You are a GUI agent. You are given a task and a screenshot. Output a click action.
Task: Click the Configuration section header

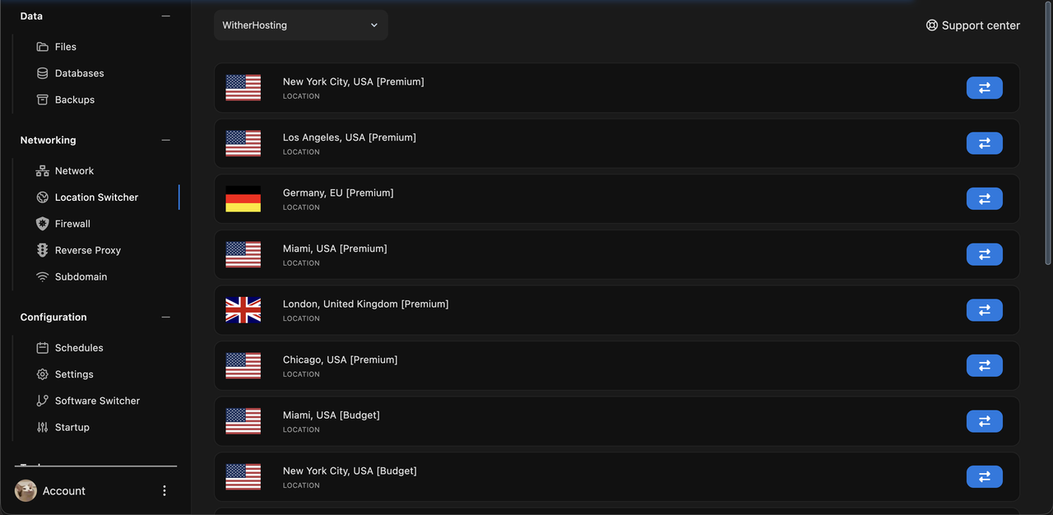[x=53, y=318]
